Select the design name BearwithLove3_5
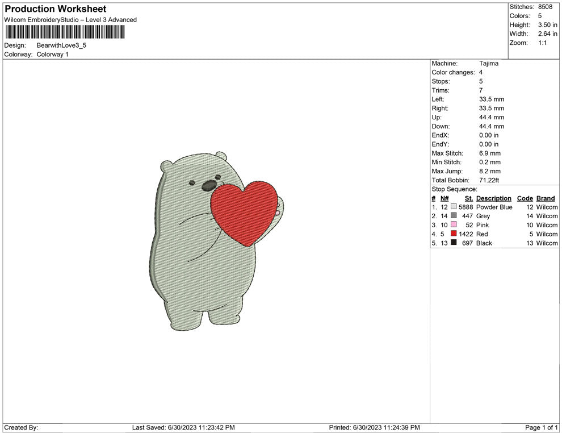 [x=61, y=45]
